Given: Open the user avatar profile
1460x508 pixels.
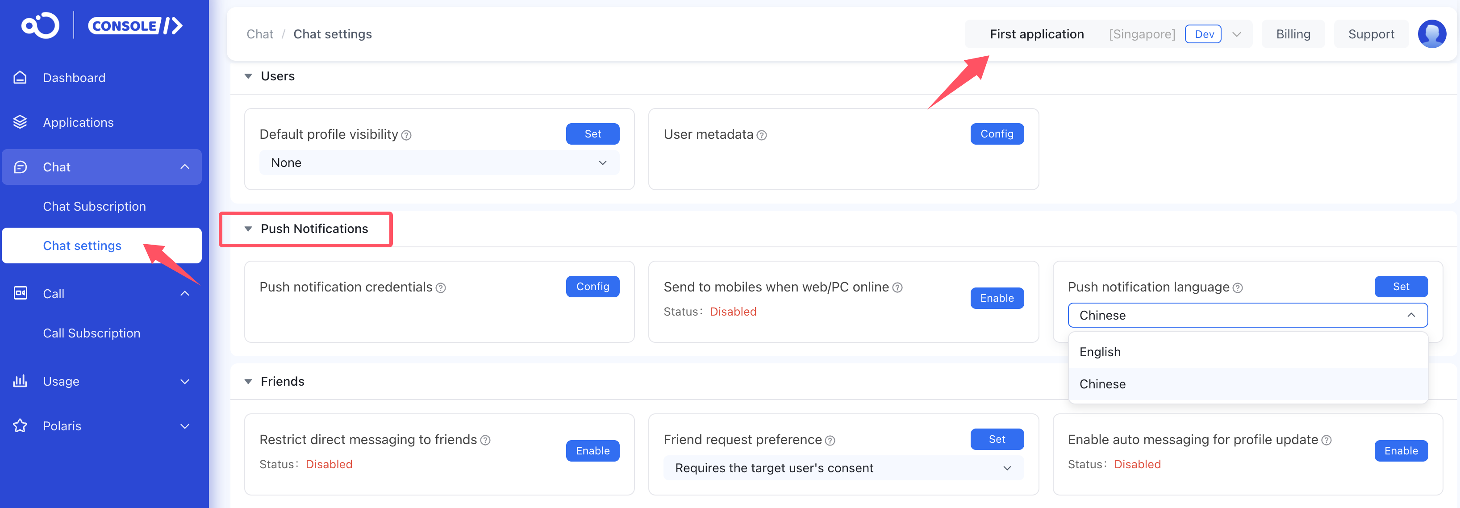Looking at the screenshot, I should tap(1432, 34).
